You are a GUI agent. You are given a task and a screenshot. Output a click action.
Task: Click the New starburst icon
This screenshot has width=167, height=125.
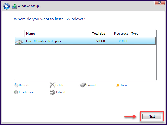point(118,85)
